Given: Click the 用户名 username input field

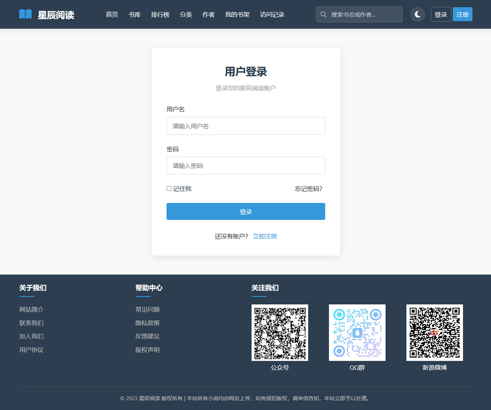Looking at the screenshot, I should click(245, 126).
